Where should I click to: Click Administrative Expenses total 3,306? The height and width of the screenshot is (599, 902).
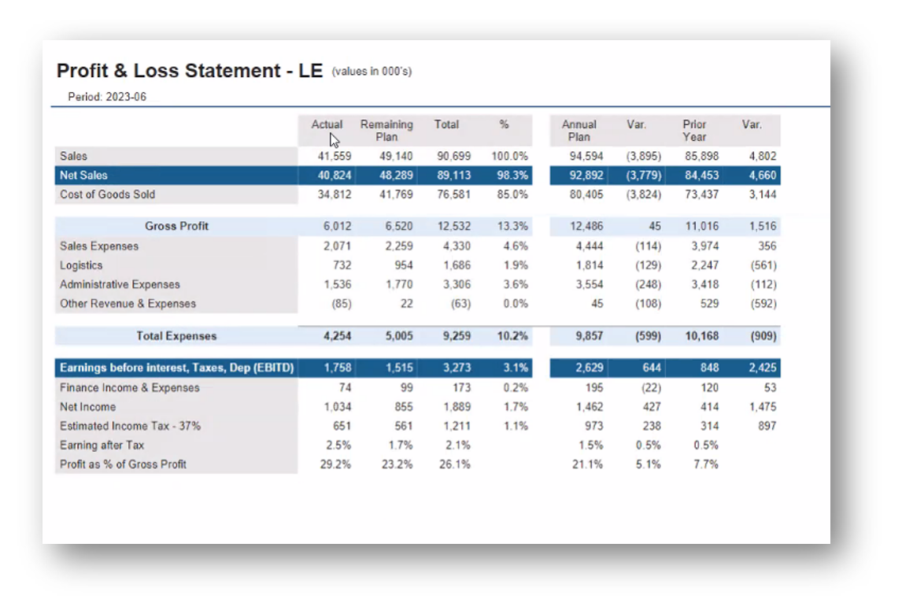pos(457,284)
